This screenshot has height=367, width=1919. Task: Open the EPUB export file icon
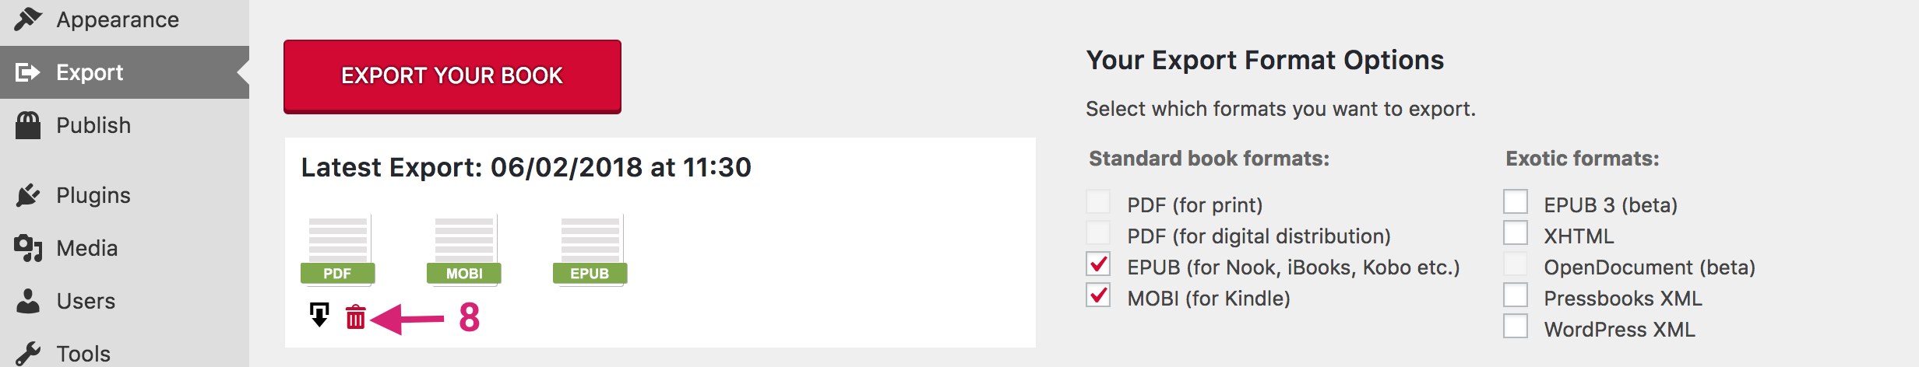coord(590,250)
